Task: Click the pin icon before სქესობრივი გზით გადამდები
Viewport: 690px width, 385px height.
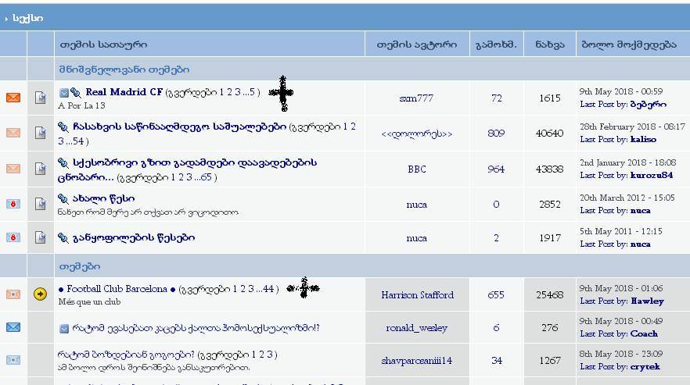Action: coord(63,163)
